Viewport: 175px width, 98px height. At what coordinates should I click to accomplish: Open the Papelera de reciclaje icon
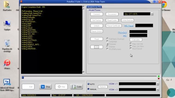click(x=7, y=46)
